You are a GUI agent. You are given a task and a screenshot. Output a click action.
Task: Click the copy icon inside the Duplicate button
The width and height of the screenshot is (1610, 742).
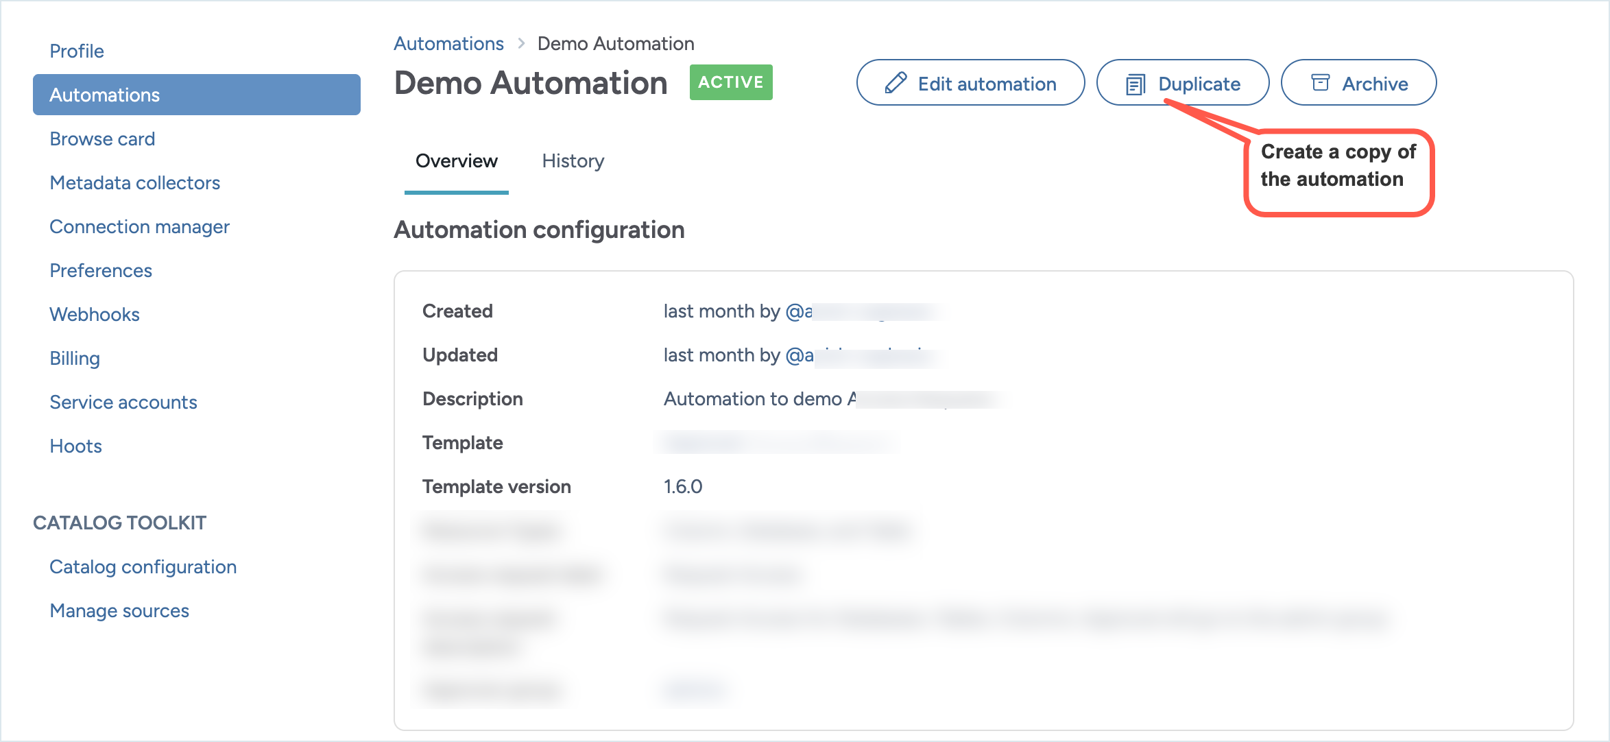tap(1136, 83)
